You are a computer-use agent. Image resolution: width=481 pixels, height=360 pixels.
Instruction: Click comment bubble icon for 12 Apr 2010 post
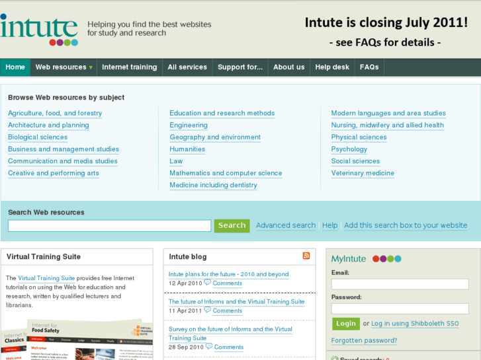point(208,282)
